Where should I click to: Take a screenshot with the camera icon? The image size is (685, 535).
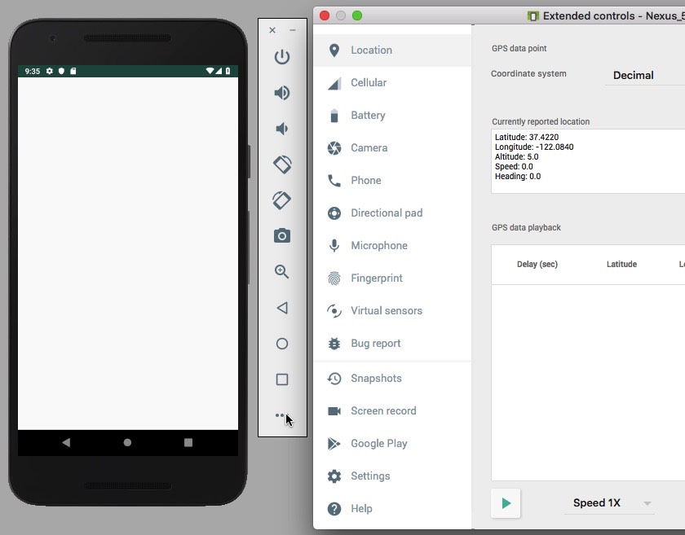[281, 235]
